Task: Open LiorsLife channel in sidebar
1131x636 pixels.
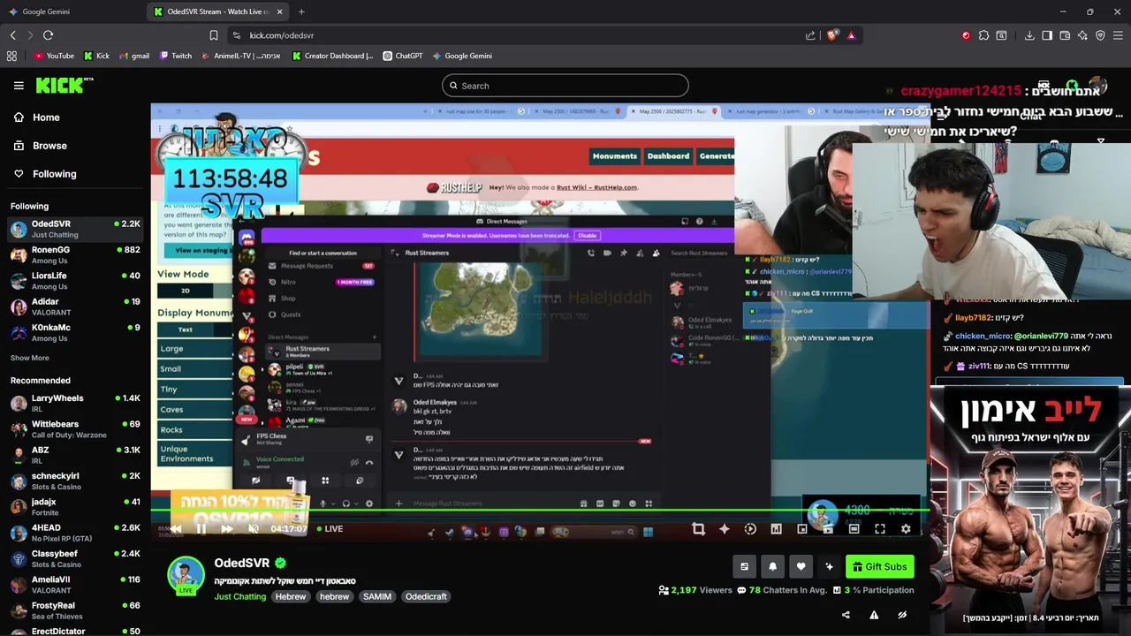Action: (x=74, y=281)
